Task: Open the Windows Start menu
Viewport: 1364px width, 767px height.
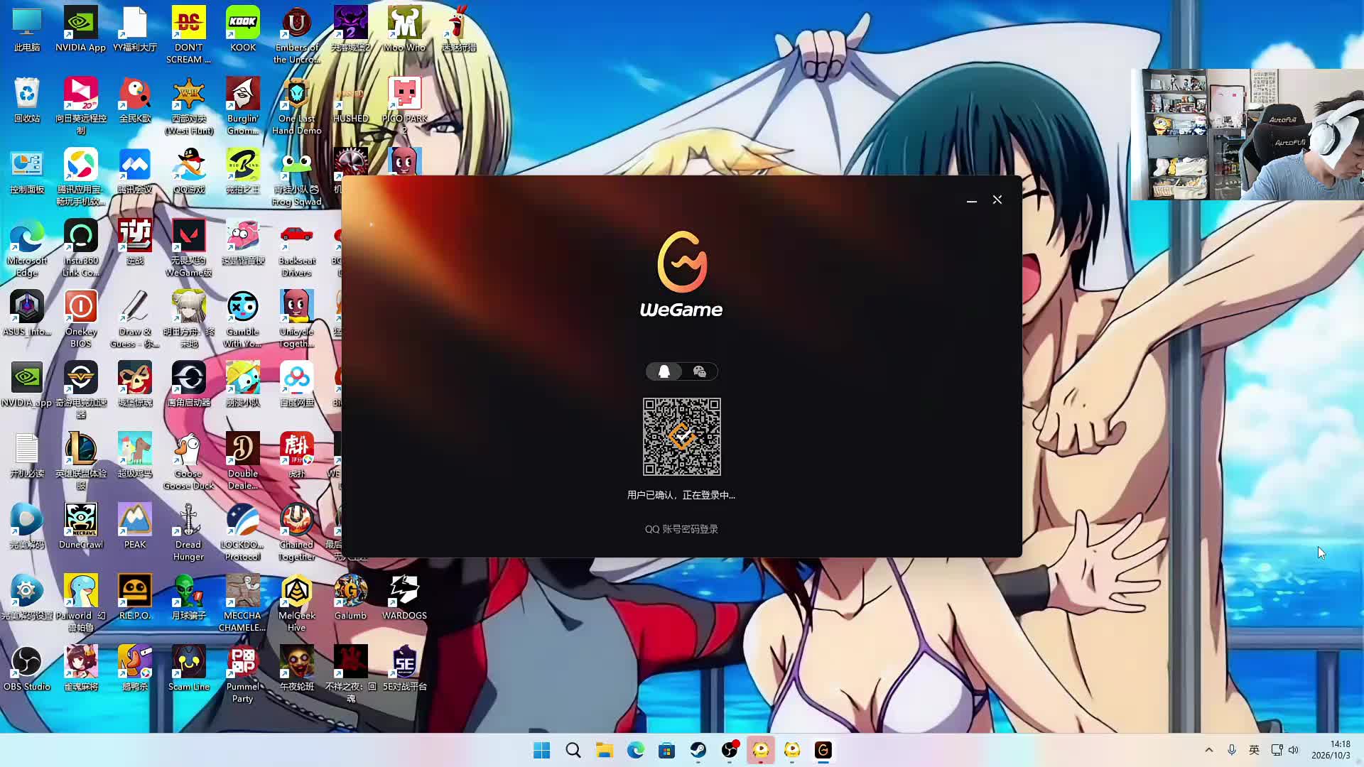Action: (x=542, y=750)
